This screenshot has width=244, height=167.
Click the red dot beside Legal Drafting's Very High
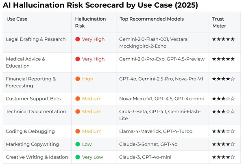78,39
